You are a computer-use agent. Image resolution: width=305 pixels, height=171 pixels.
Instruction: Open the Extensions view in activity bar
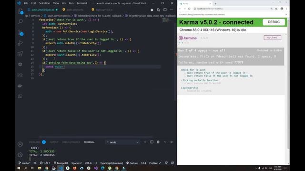click(20, 54)
